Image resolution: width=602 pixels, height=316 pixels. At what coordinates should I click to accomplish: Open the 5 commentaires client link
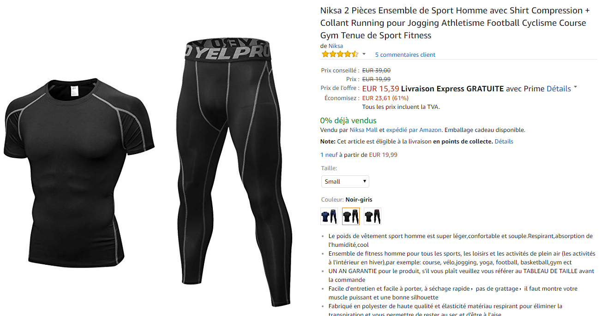[405, 54]
